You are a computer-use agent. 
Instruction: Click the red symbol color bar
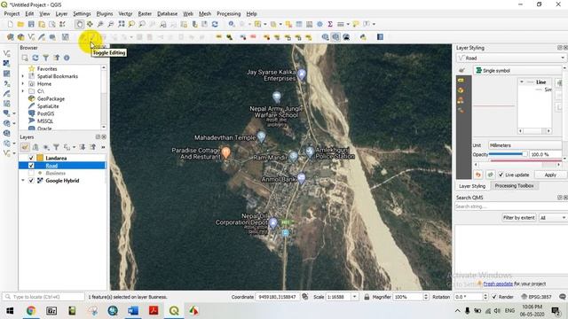[525, 160]
